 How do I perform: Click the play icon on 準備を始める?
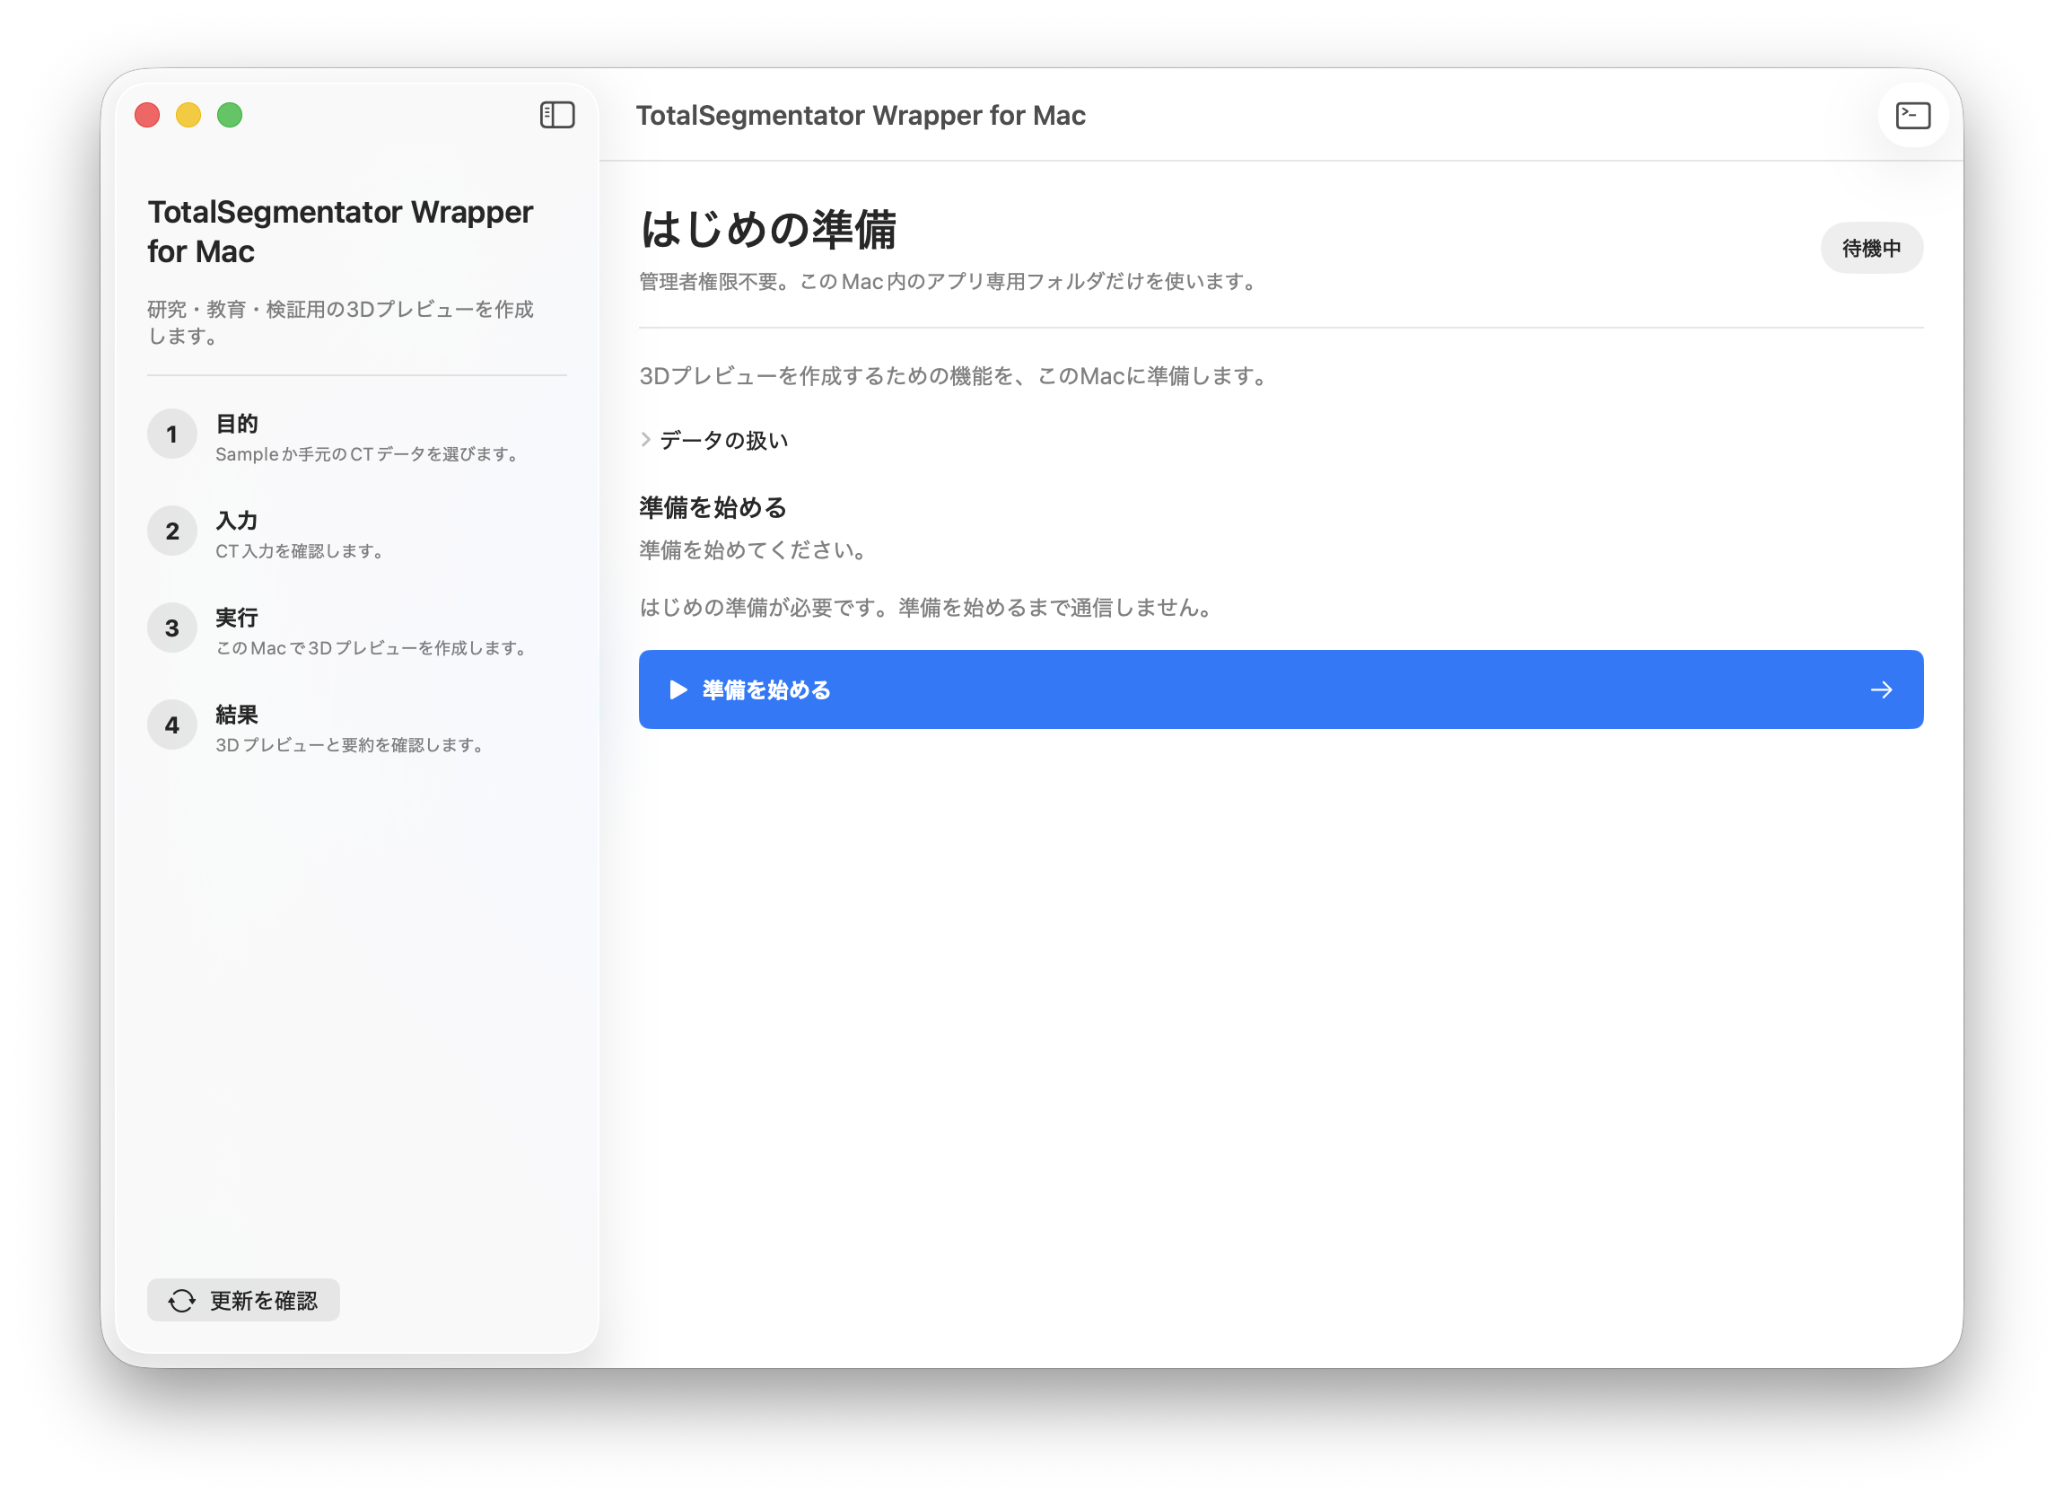(x=678, y=689)
